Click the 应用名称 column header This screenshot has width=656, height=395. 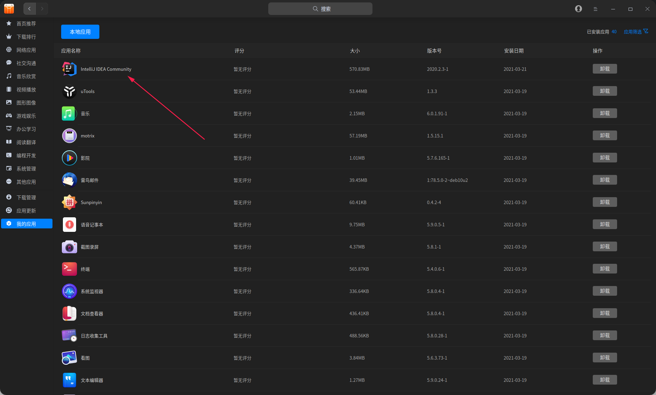71,51
